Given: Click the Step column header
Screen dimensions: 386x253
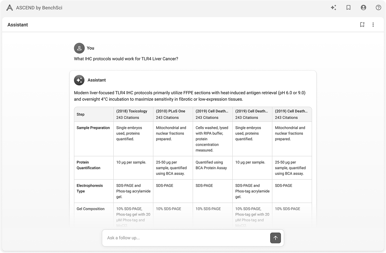Looking at the screenshot, I should tap(81, 114).
